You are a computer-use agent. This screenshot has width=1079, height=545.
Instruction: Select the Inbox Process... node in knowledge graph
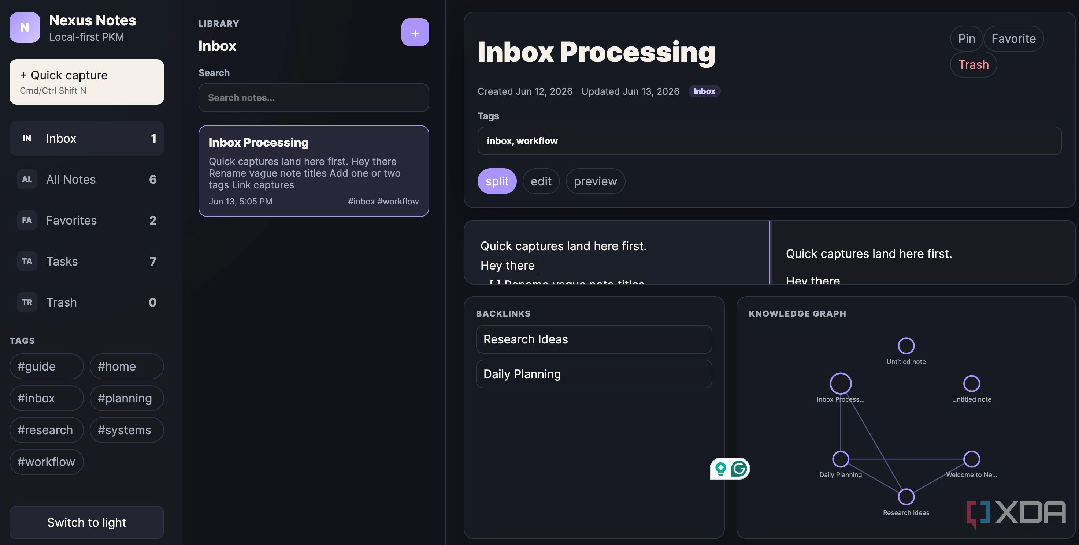click(x=840, y=383)
